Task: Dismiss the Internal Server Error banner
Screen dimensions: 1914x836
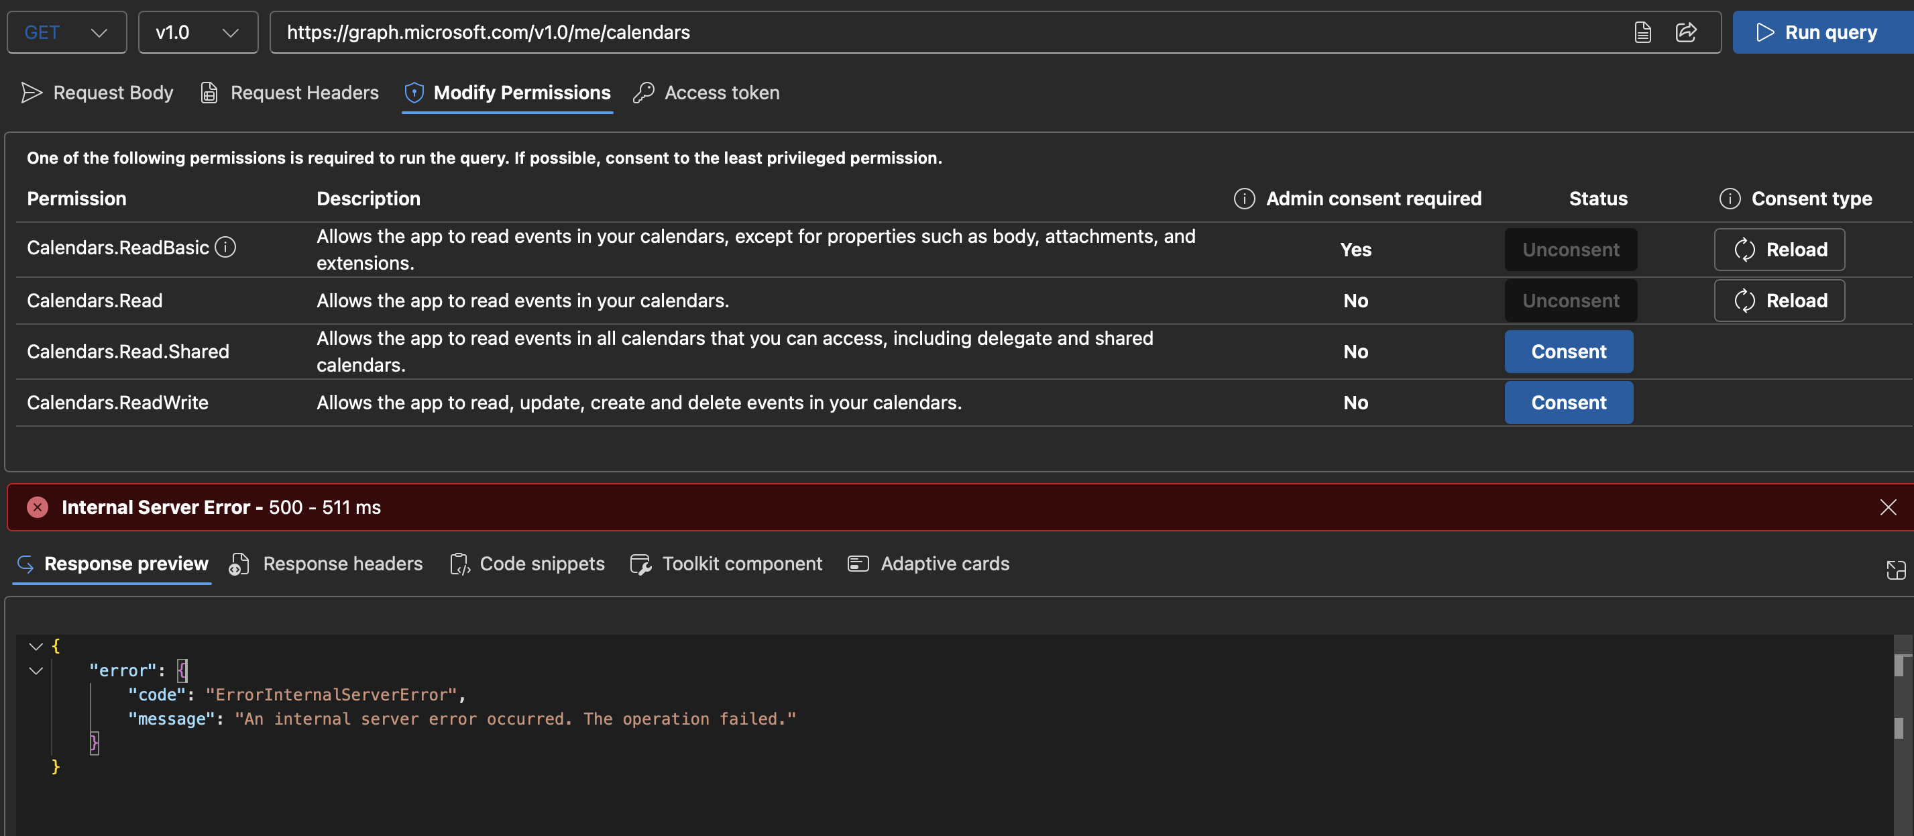Action: coord(1888,507)
